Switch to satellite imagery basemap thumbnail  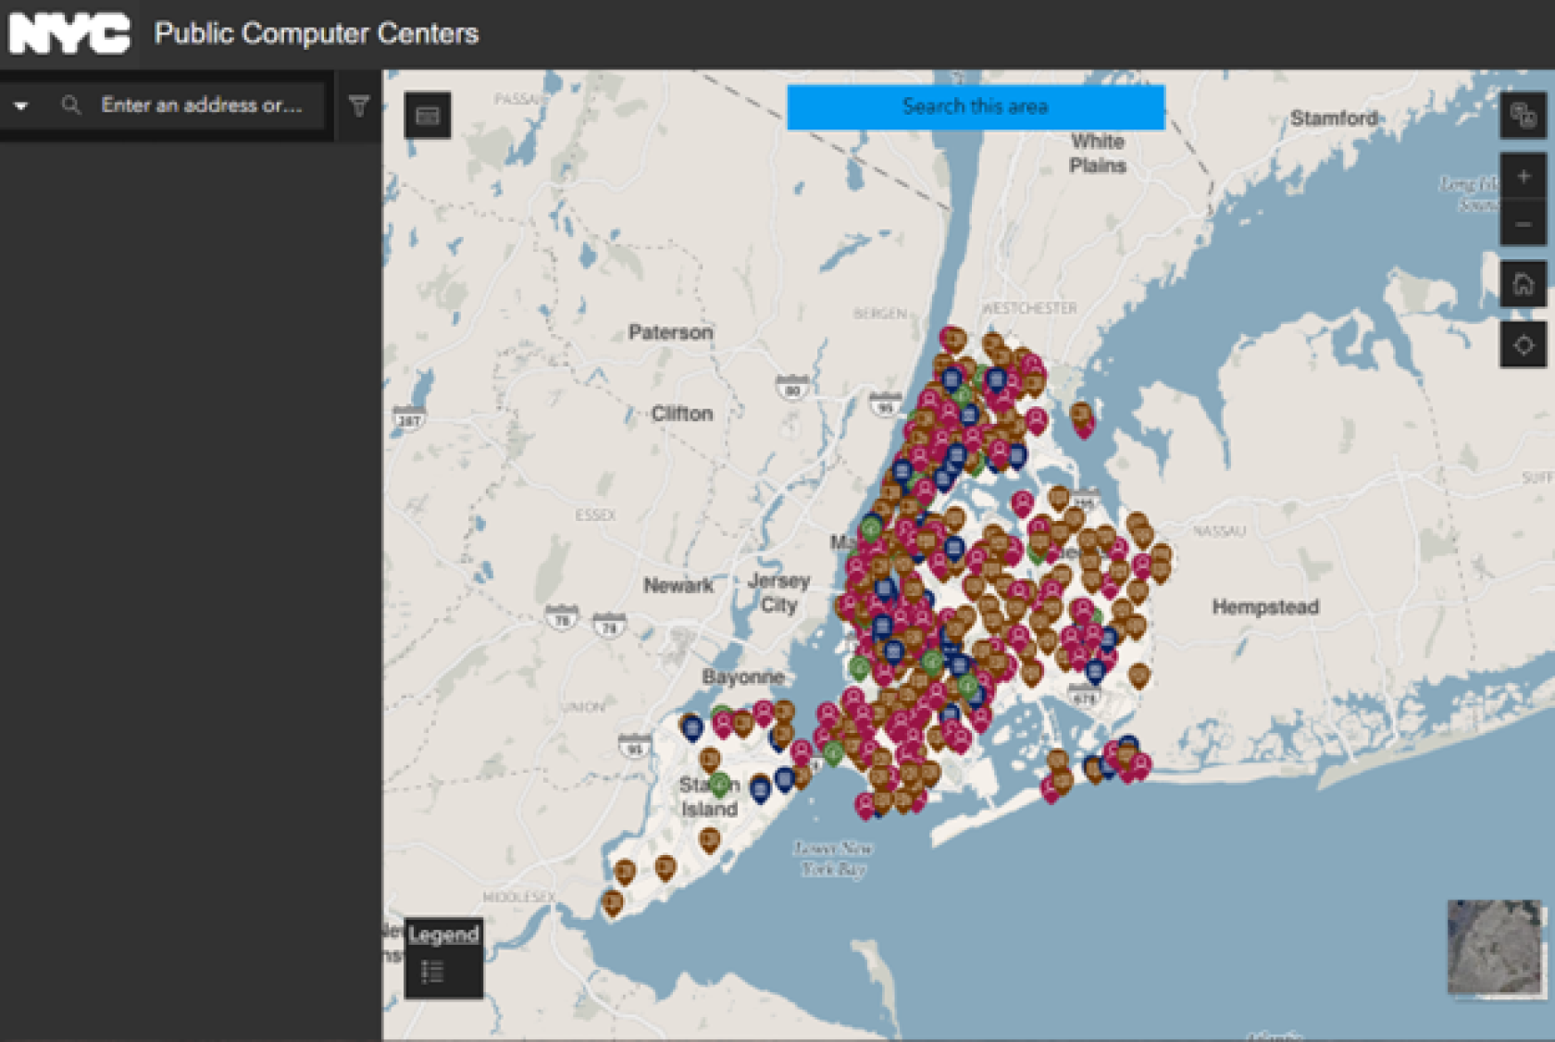1495,947
